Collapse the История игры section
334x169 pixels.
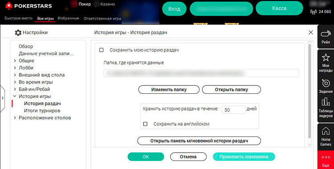coord(15,96)
